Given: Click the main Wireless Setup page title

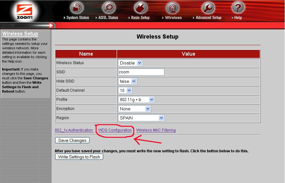Looking at the screenshot, I should tap(157, 37).
